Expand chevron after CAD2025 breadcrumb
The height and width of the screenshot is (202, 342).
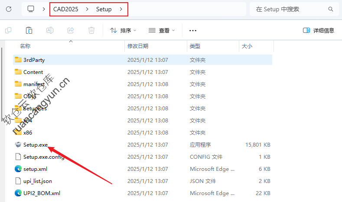tap(87, 9)
